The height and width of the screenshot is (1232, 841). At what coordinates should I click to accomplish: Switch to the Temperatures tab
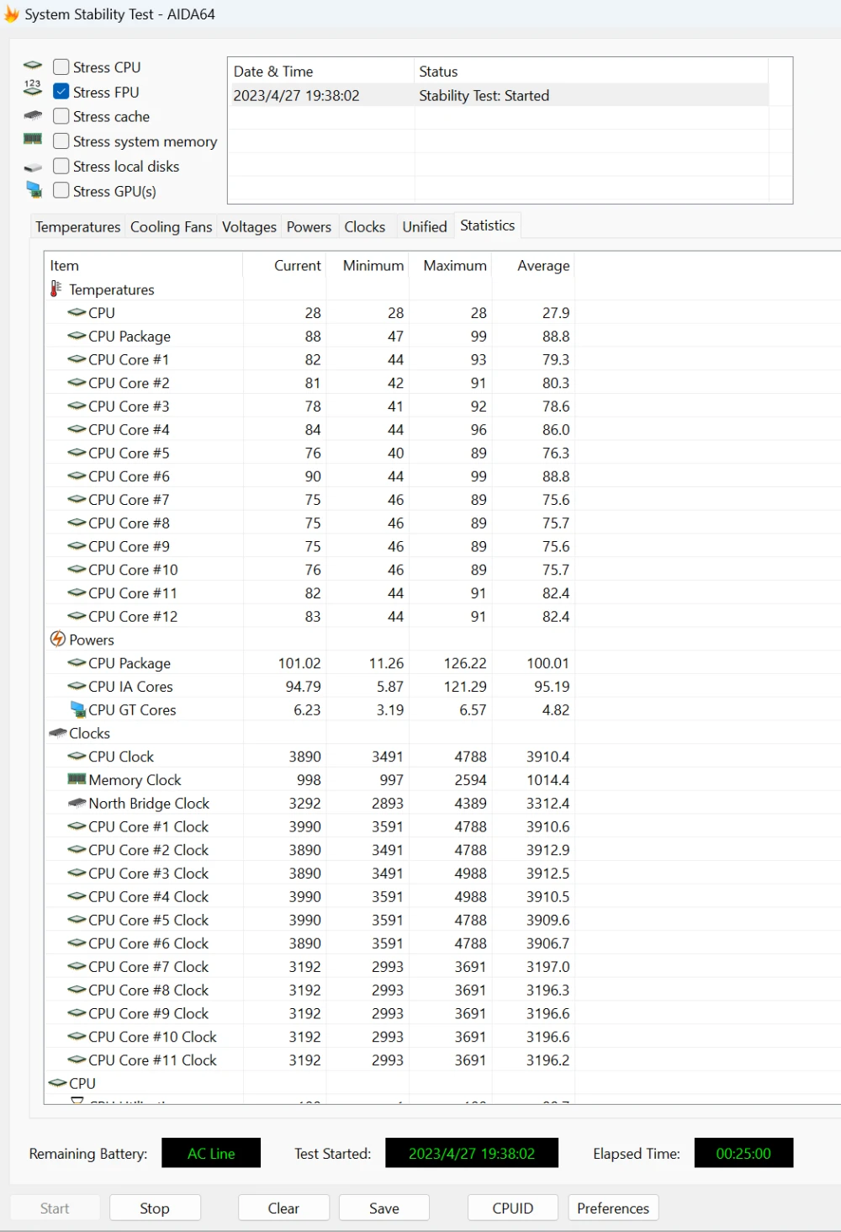[x=77, y=227]
